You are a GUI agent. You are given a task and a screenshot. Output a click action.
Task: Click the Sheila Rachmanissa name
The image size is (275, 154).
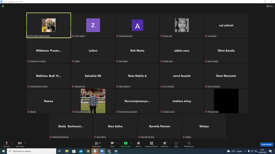point(71,126)
